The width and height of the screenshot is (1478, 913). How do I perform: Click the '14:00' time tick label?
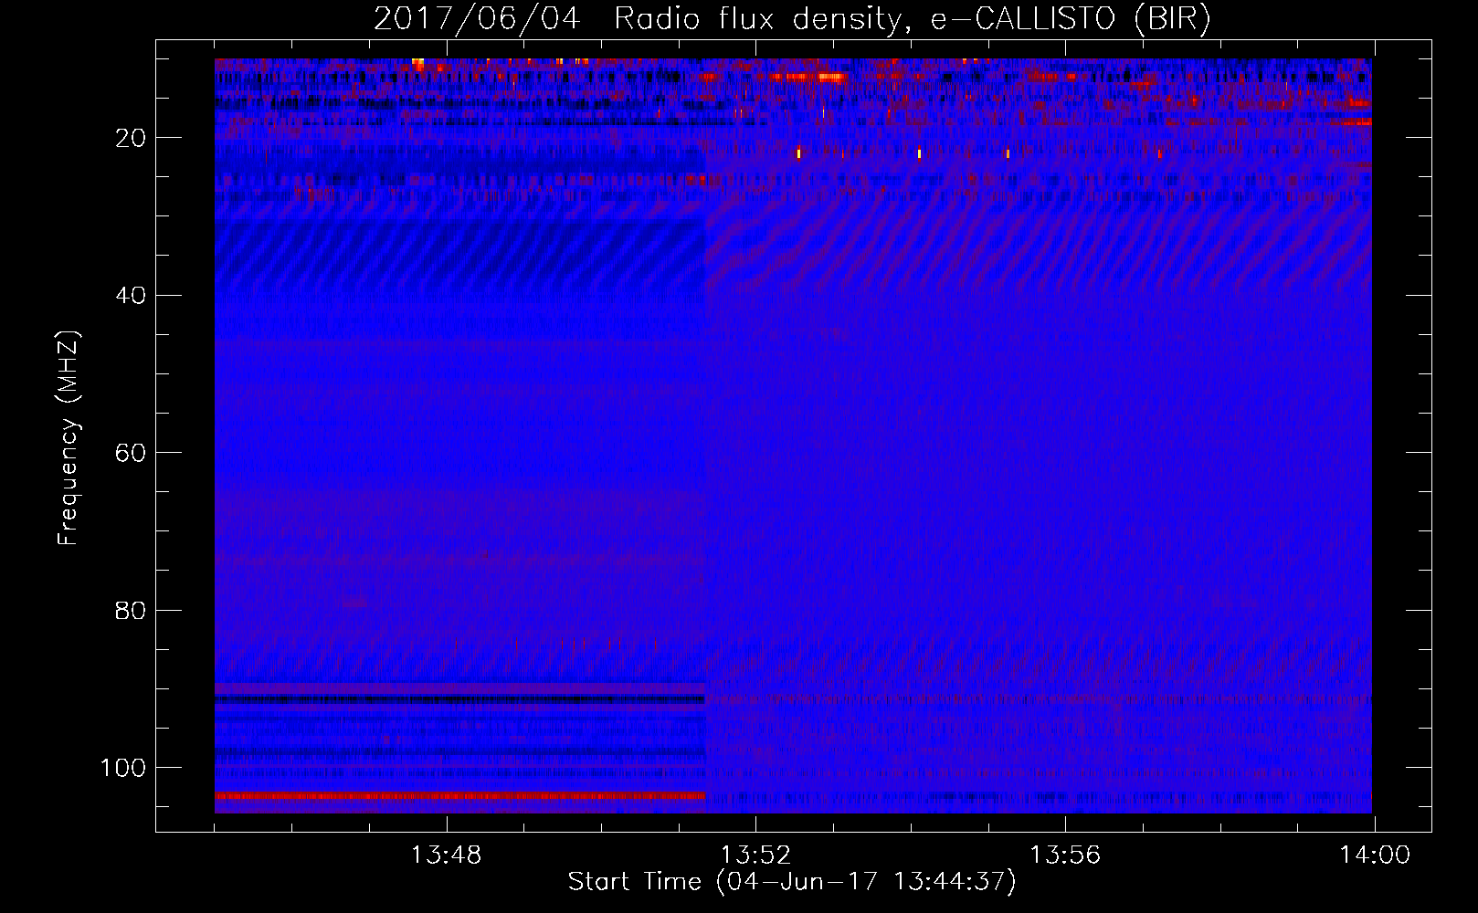[x=1375, y=855]
